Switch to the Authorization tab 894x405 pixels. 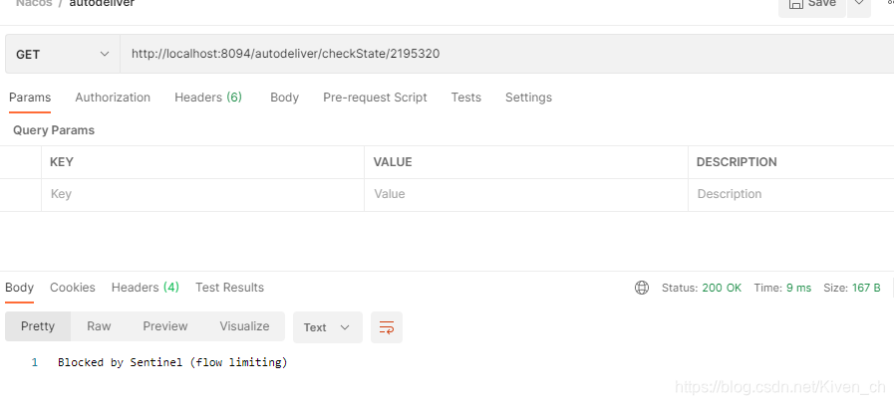tap(113, 98)
